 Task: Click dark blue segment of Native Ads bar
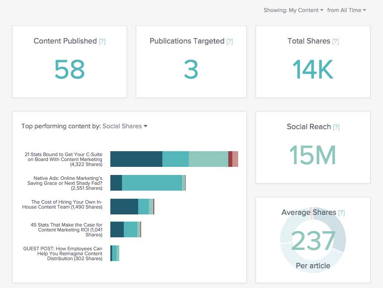[116, 183]
